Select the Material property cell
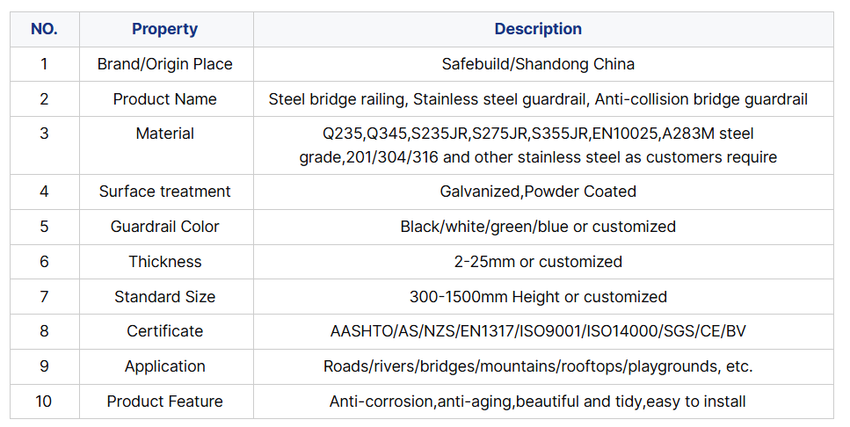850x427 pixels. tap(165, 134)
